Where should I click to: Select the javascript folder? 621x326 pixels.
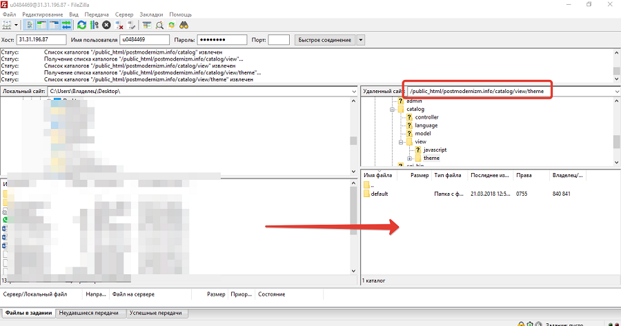click(435, 150)
